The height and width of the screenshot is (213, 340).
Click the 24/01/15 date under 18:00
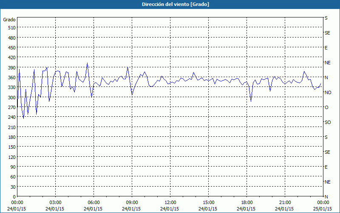[246, 209]
